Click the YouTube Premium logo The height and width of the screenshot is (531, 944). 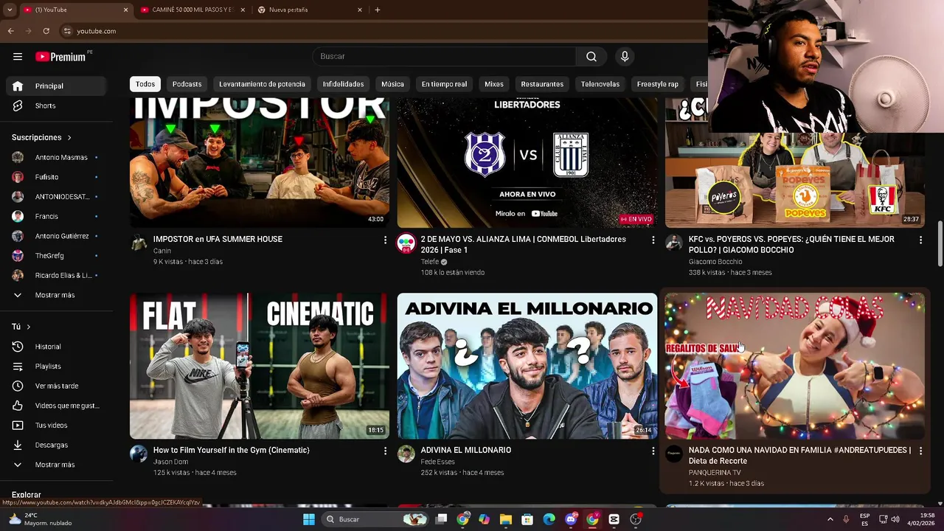pos(61,57)
